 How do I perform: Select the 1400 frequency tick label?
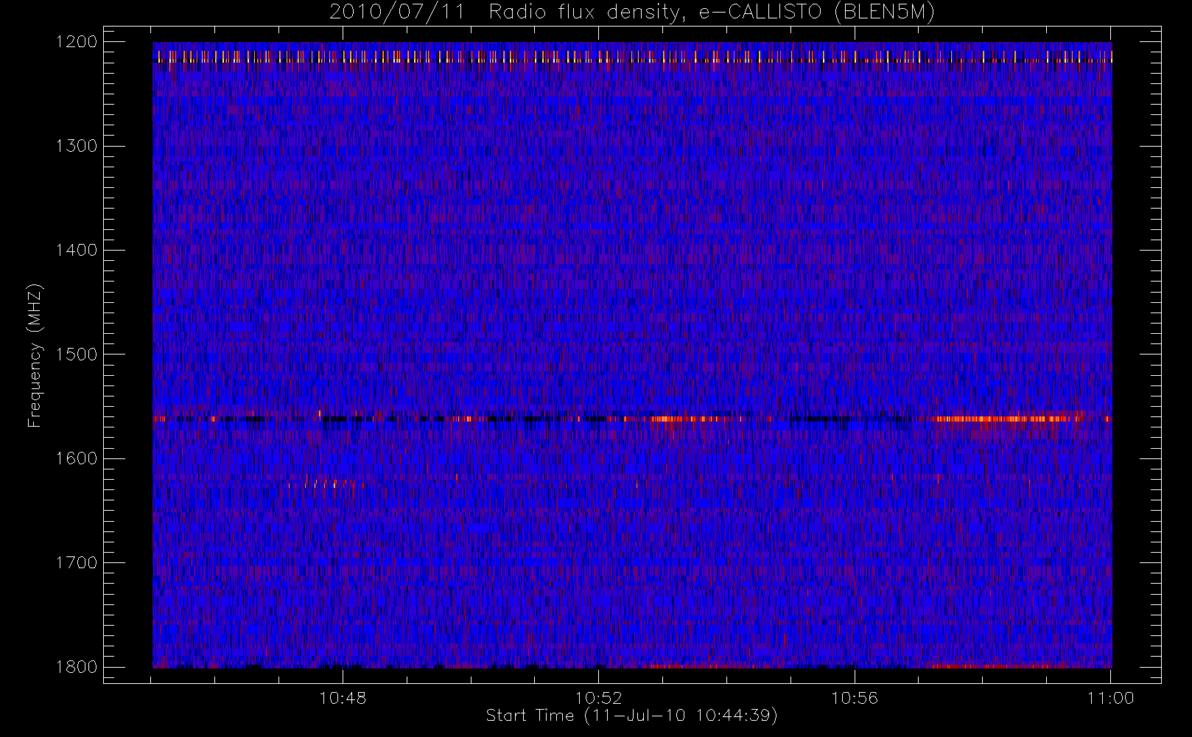coord(77,251)
